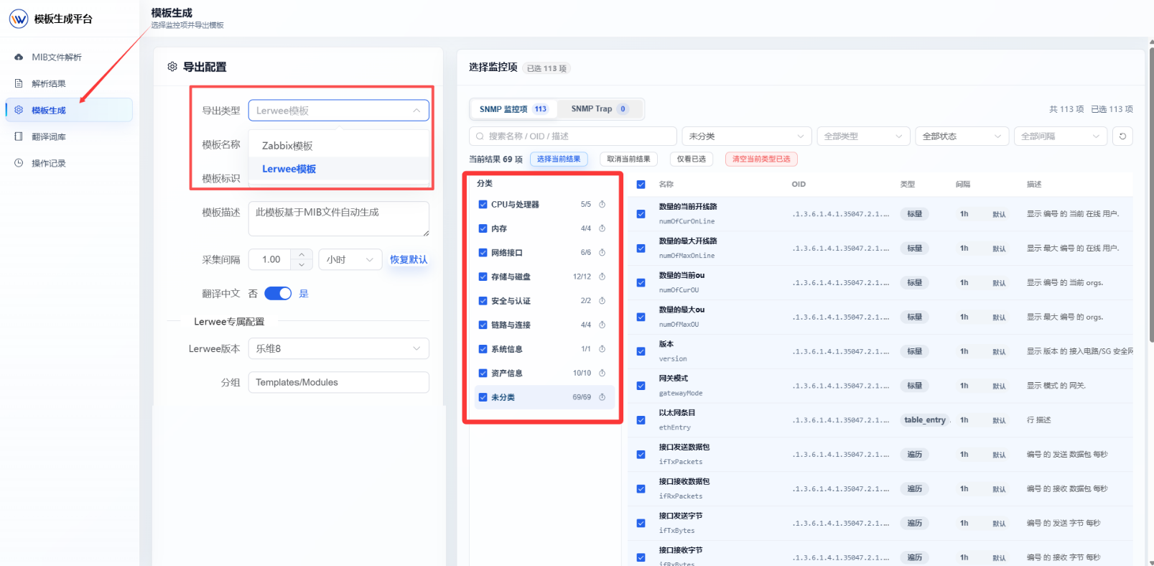Viewport: 1154px width, 566px height.
Task: Click the red 清空当前类型已选 button
Action: pos(761,159)
